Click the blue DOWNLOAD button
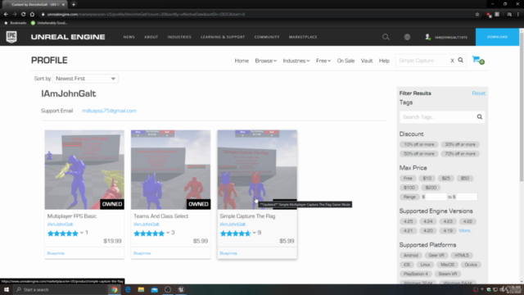Screen dimensions: 524x295 pyautogui.click(x=497, y=37)
